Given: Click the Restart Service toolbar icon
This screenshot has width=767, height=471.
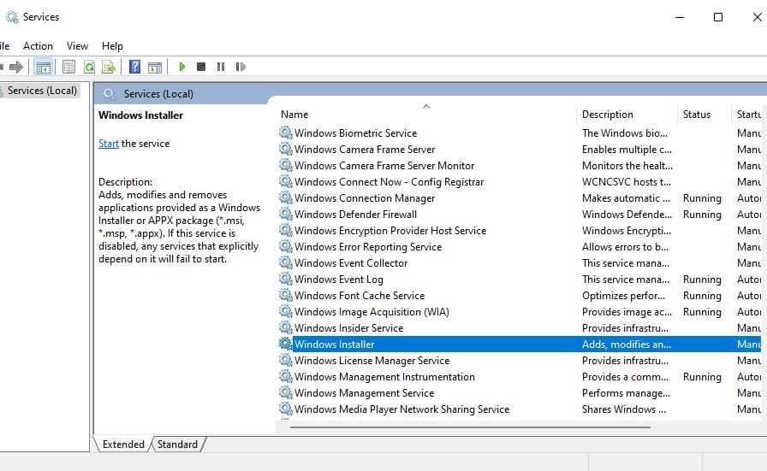Looking at the screenshot, I should [x=241, y=67].
